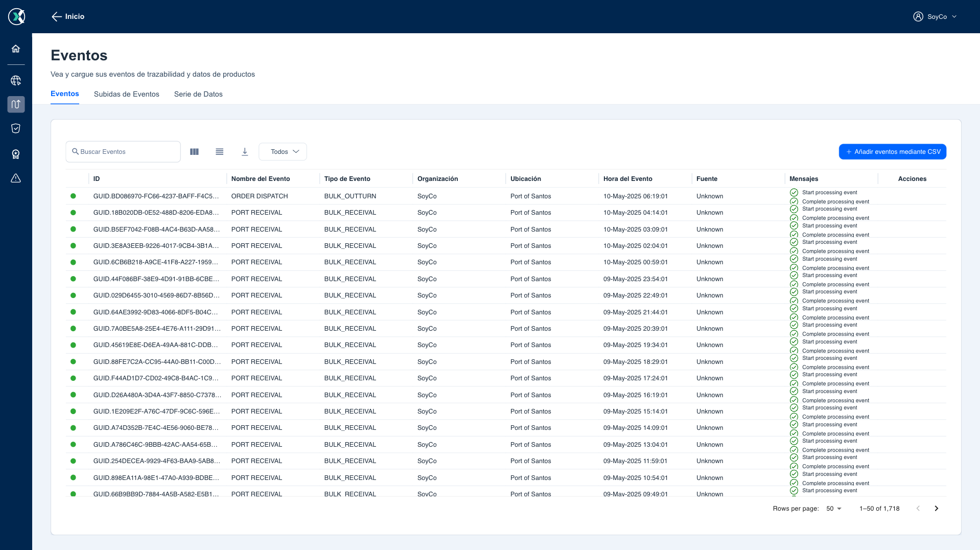Click the app logo in the sidebar
980x550 pixels.
[x=16, y=16]
